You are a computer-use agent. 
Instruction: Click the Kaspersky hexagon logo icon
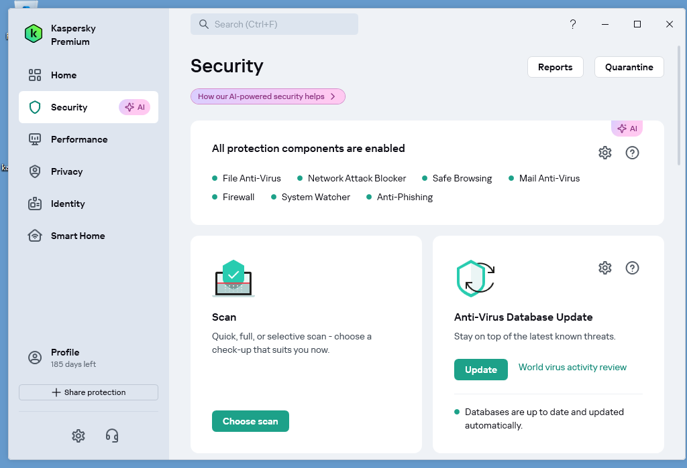(x=34, y=33)
